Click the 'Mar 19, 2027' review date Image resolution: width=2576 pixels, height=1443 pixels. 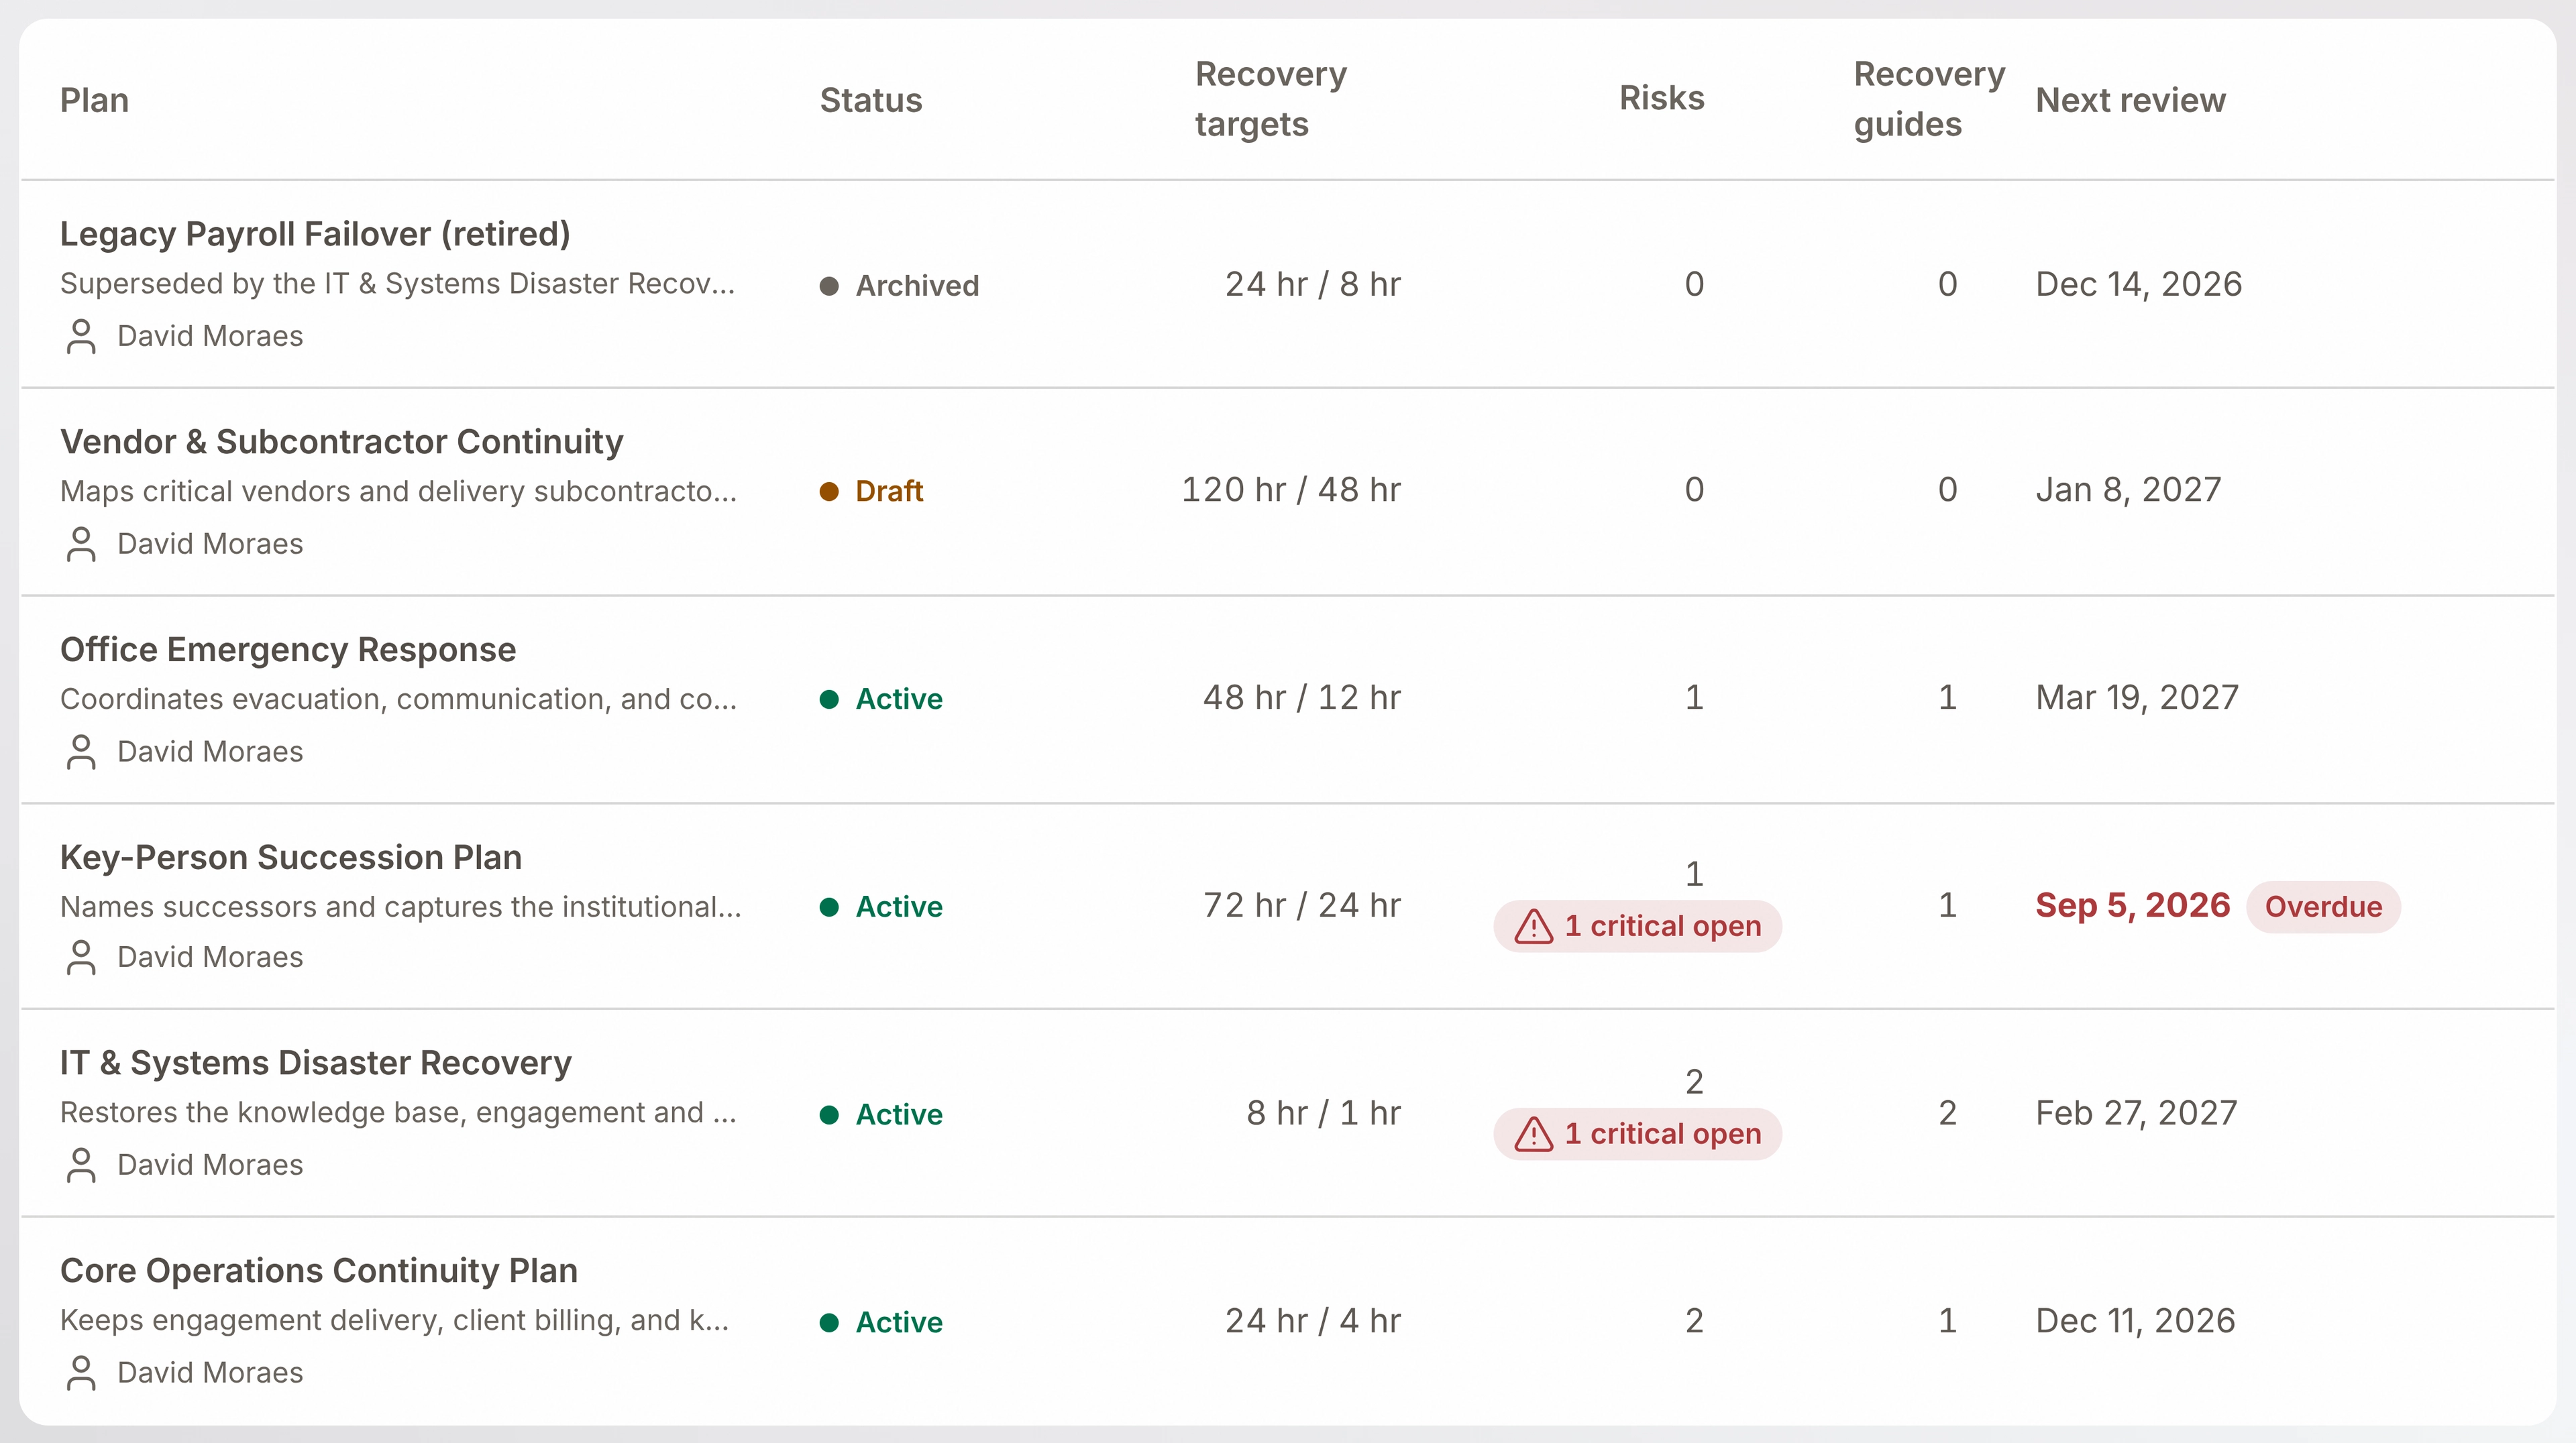click(2137, 697)
